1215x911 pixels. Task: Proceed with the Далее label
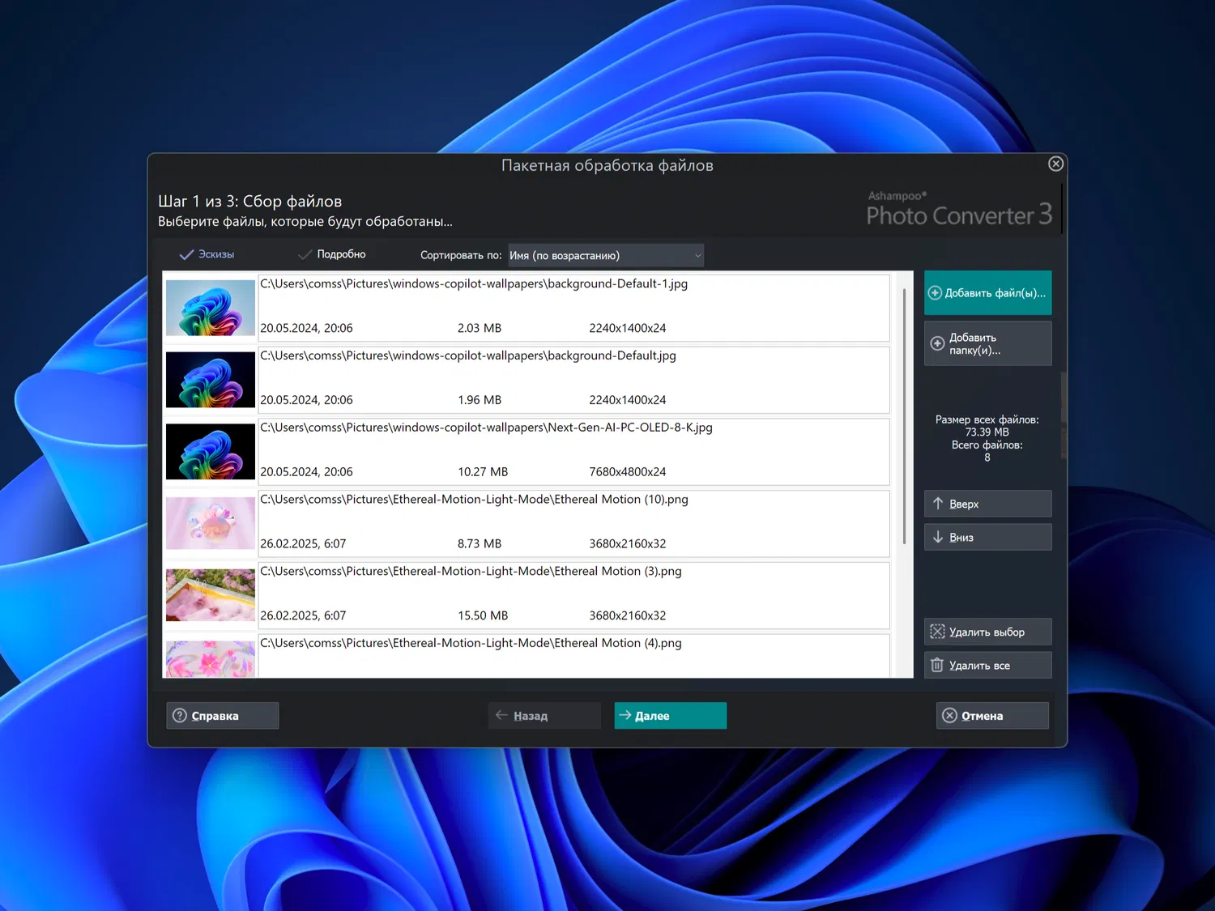coord(652,716)
